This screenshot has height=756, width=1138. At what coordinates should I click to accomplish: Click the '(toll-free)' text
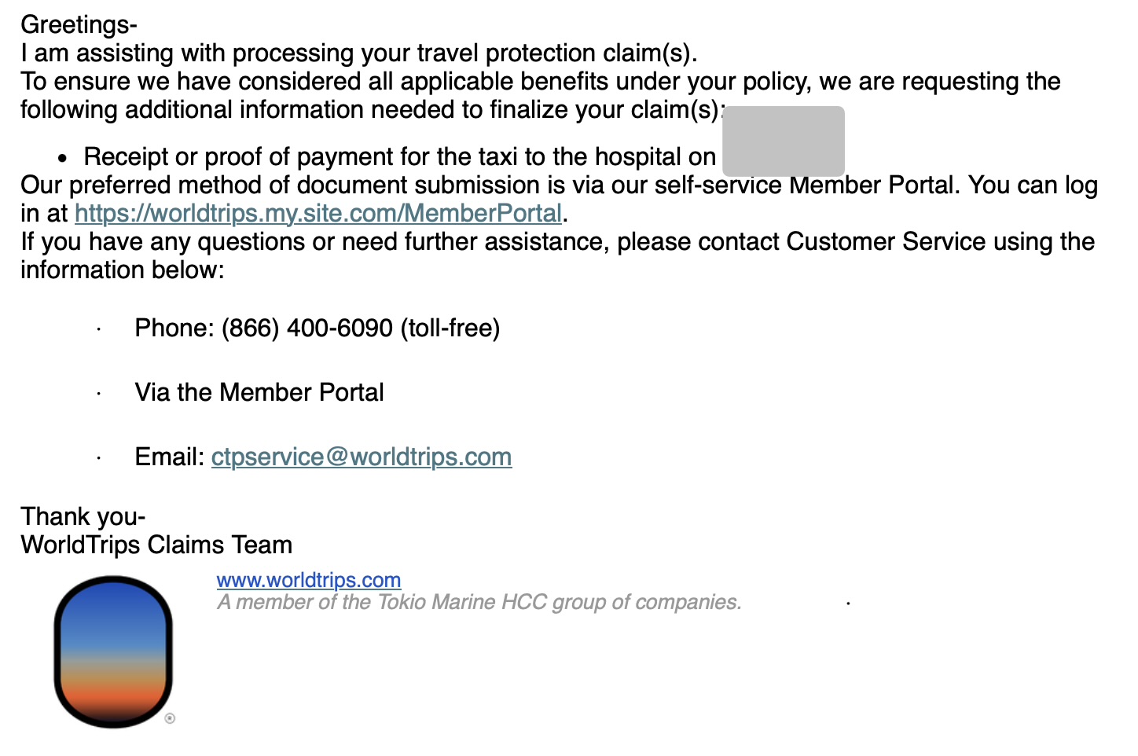point(450,328)
